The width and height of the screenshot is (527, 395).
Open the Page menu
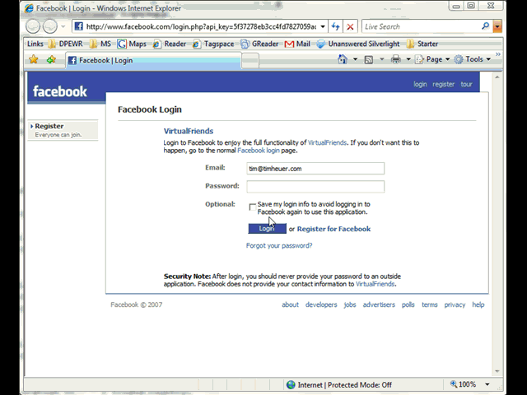coord(432,59)
